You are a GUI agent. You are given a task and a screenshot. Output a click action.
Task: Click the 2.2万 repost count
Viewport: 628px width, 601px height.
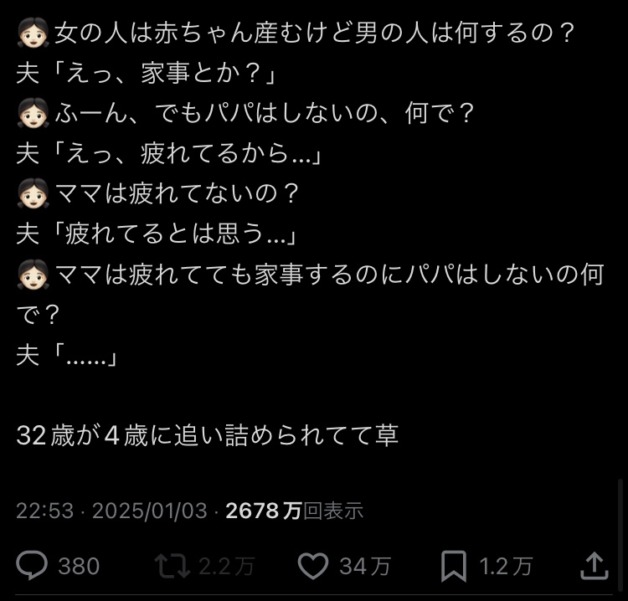pos(227,567)
